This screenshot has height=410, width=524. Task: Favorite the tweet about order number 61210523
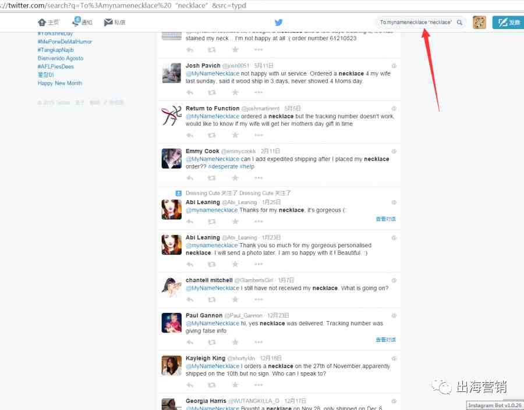[x=235, y=50]
